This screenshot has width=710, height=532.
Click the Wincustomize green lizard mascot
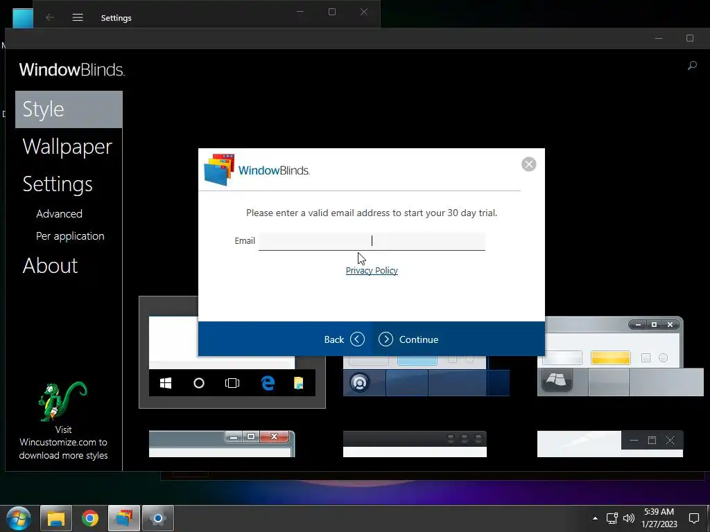click(62, 401)
